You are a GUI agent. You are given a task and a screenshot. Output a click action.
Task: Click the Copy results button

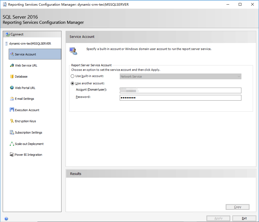tap(238, 207)
